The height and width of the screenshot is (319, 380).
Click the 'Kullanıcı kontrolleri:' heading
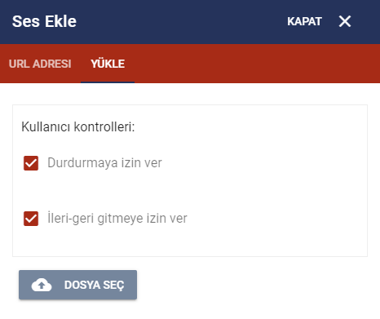click(78, 126)
